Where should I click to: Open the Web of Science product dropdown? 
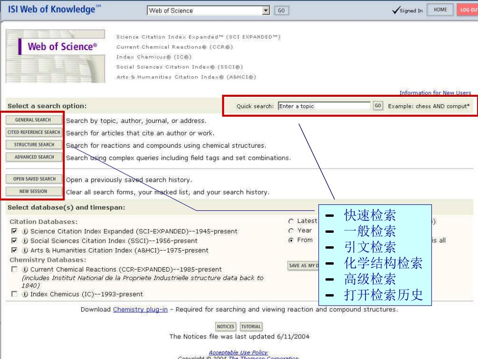(266, 10)
